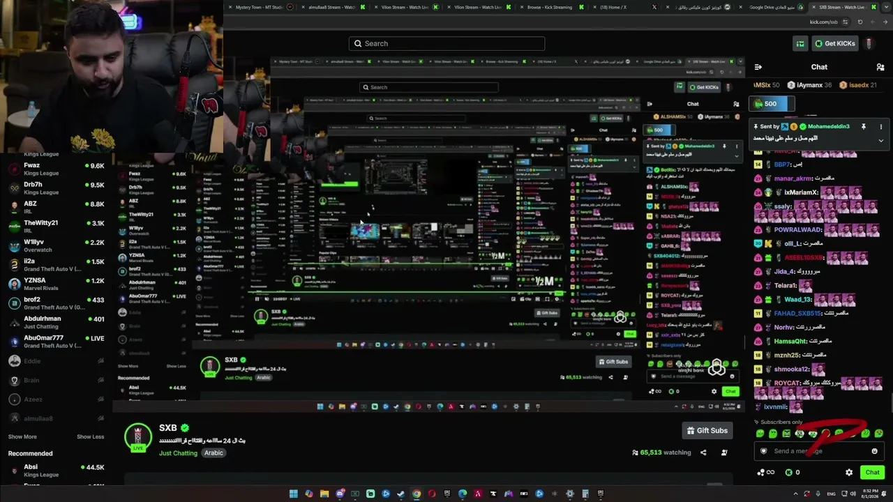Open the Just Chatting category link

(x=178, y=453)
